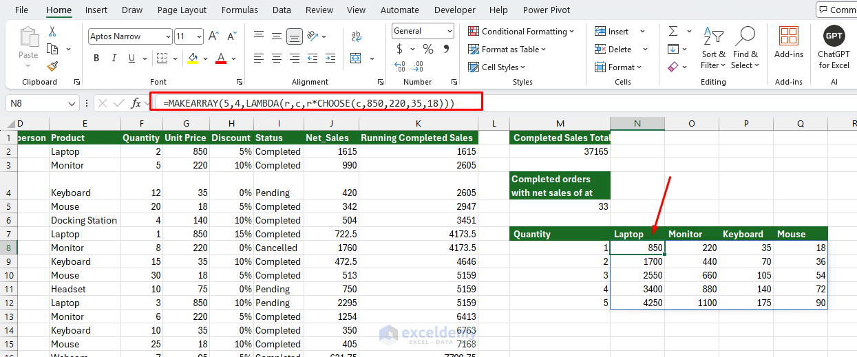Select cell N9 containing 1700
This screenshot has height=357, width=857.
(x=637, y=261)
